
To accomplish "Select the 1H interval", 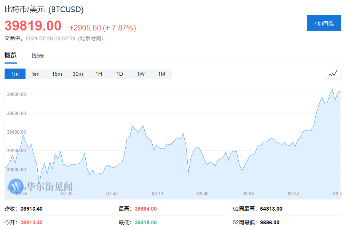I will click(99, 74).
